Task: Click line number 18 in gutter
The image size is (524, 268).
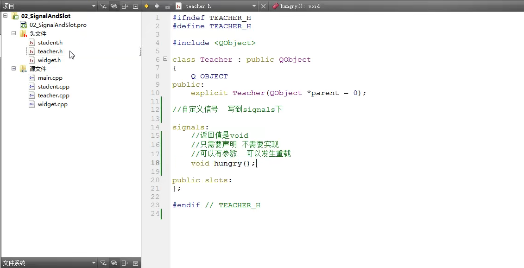Action: [x=155, y=163]
